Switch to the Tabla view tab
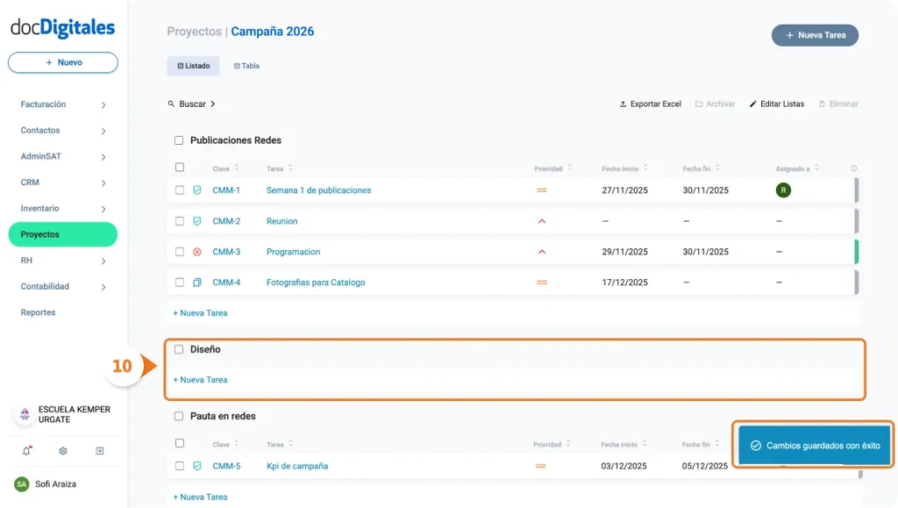Image resolution: width=898 pixels, height=508 pixels. pos(246,65)
